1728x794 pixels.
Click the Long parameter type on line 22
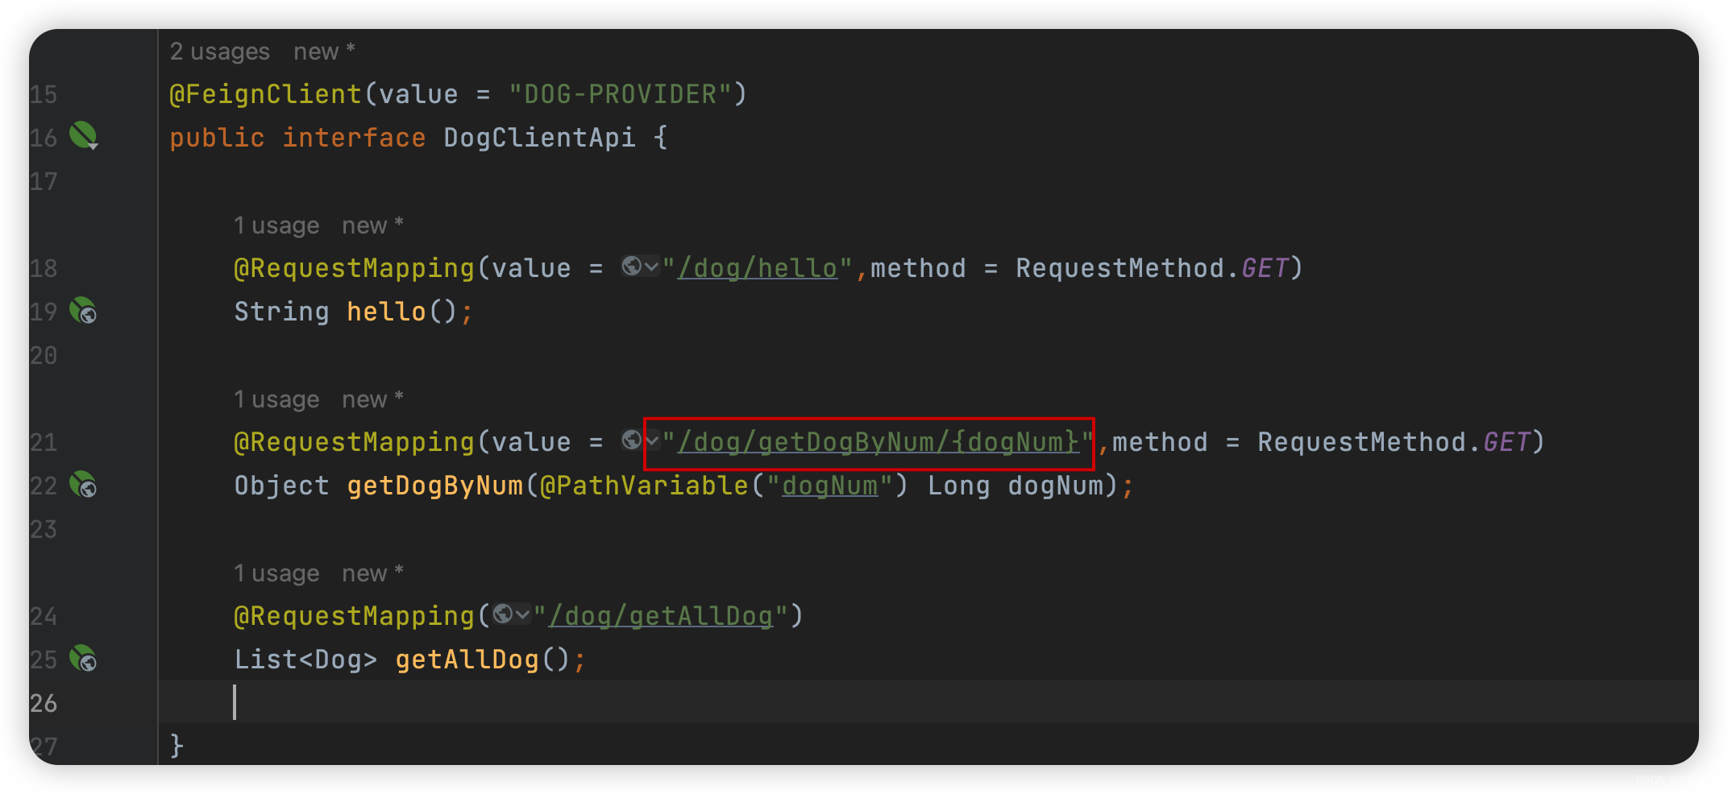(x=958, y=486)
